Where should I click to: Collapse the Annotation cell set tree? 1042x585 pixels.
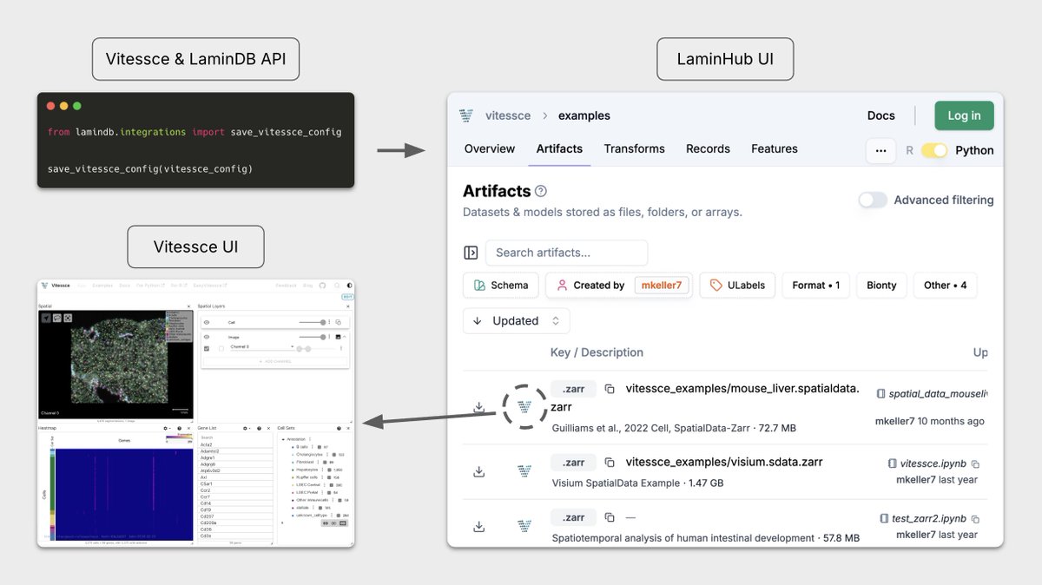283,439
